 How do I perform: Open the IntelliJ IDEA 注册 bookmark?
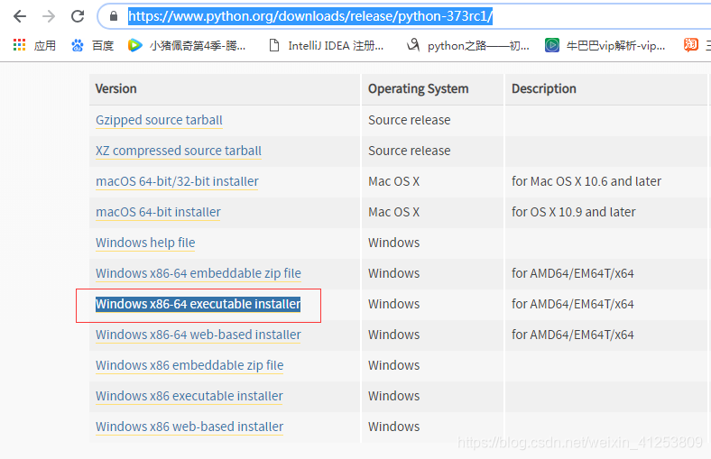pos(336,46)
